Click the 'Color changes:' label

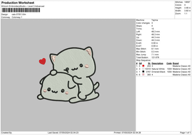(143, 23)
